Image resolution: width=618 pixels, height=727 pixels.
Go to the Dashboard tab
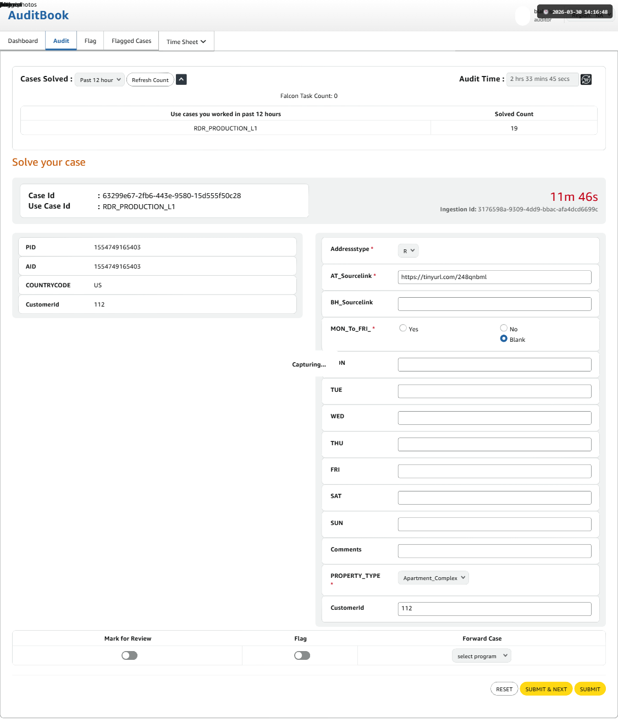point(23,41)
